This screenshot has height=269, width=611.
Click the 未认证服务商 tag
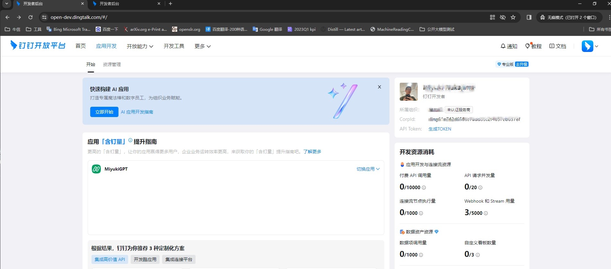coord(459,110)
